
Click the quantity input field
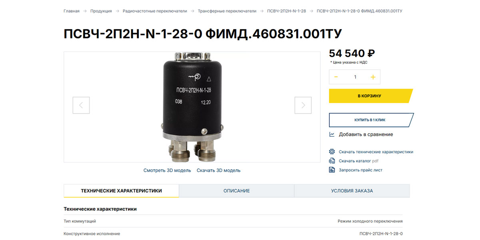point(355,77)
